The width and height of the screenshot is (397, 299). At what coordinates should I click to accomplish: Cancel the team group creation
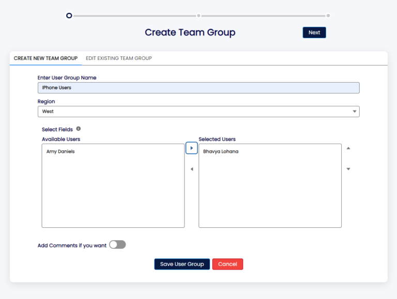tap(227, 264)
